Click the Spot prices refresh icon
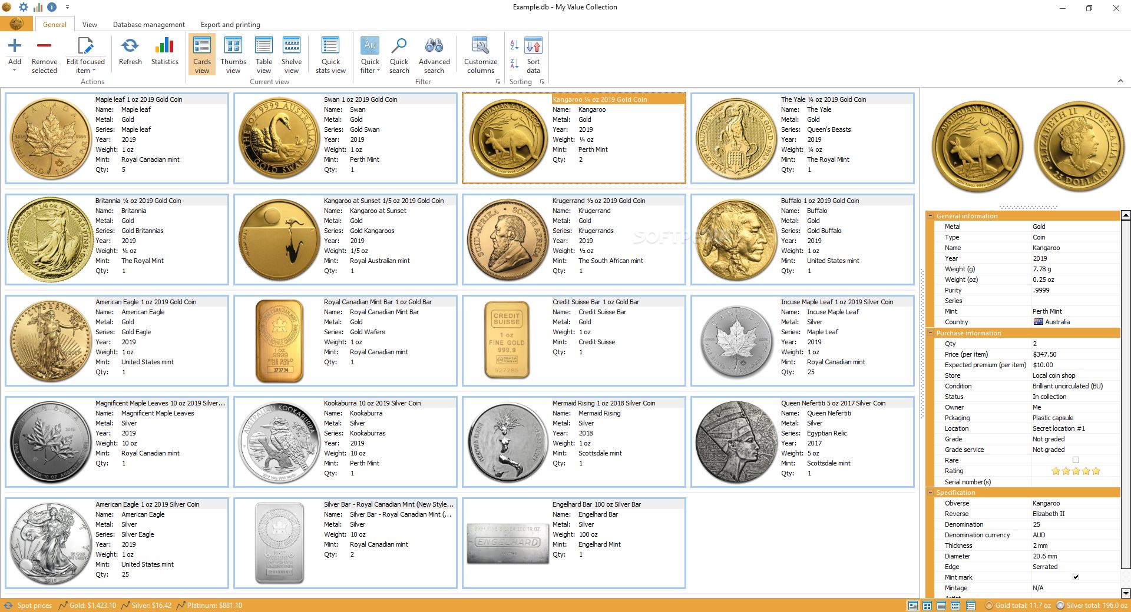This screenshot has width=1131, height=612. click(x=8, y=605)
